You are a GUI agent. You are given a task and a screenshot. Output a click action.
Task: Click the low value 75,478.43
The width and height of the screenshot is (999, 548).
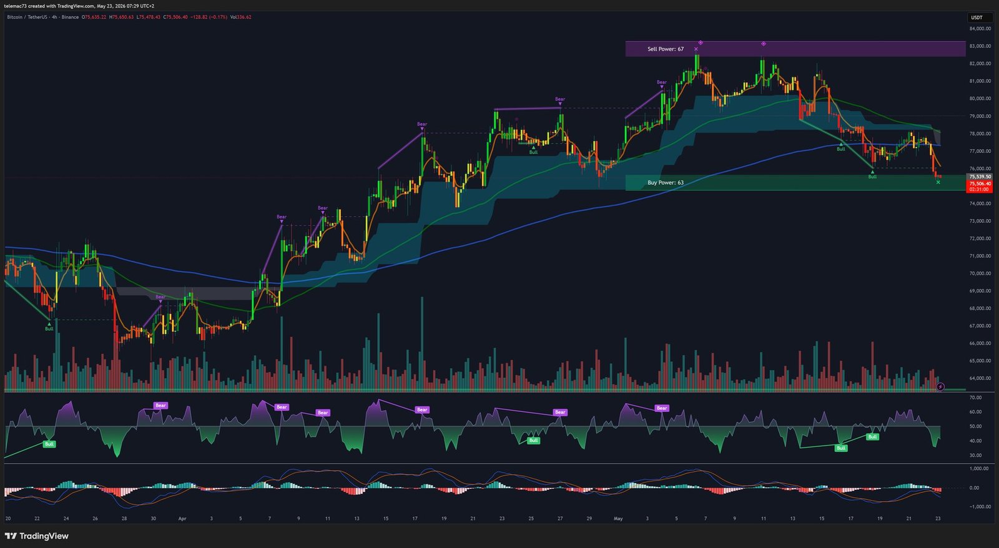149,17
